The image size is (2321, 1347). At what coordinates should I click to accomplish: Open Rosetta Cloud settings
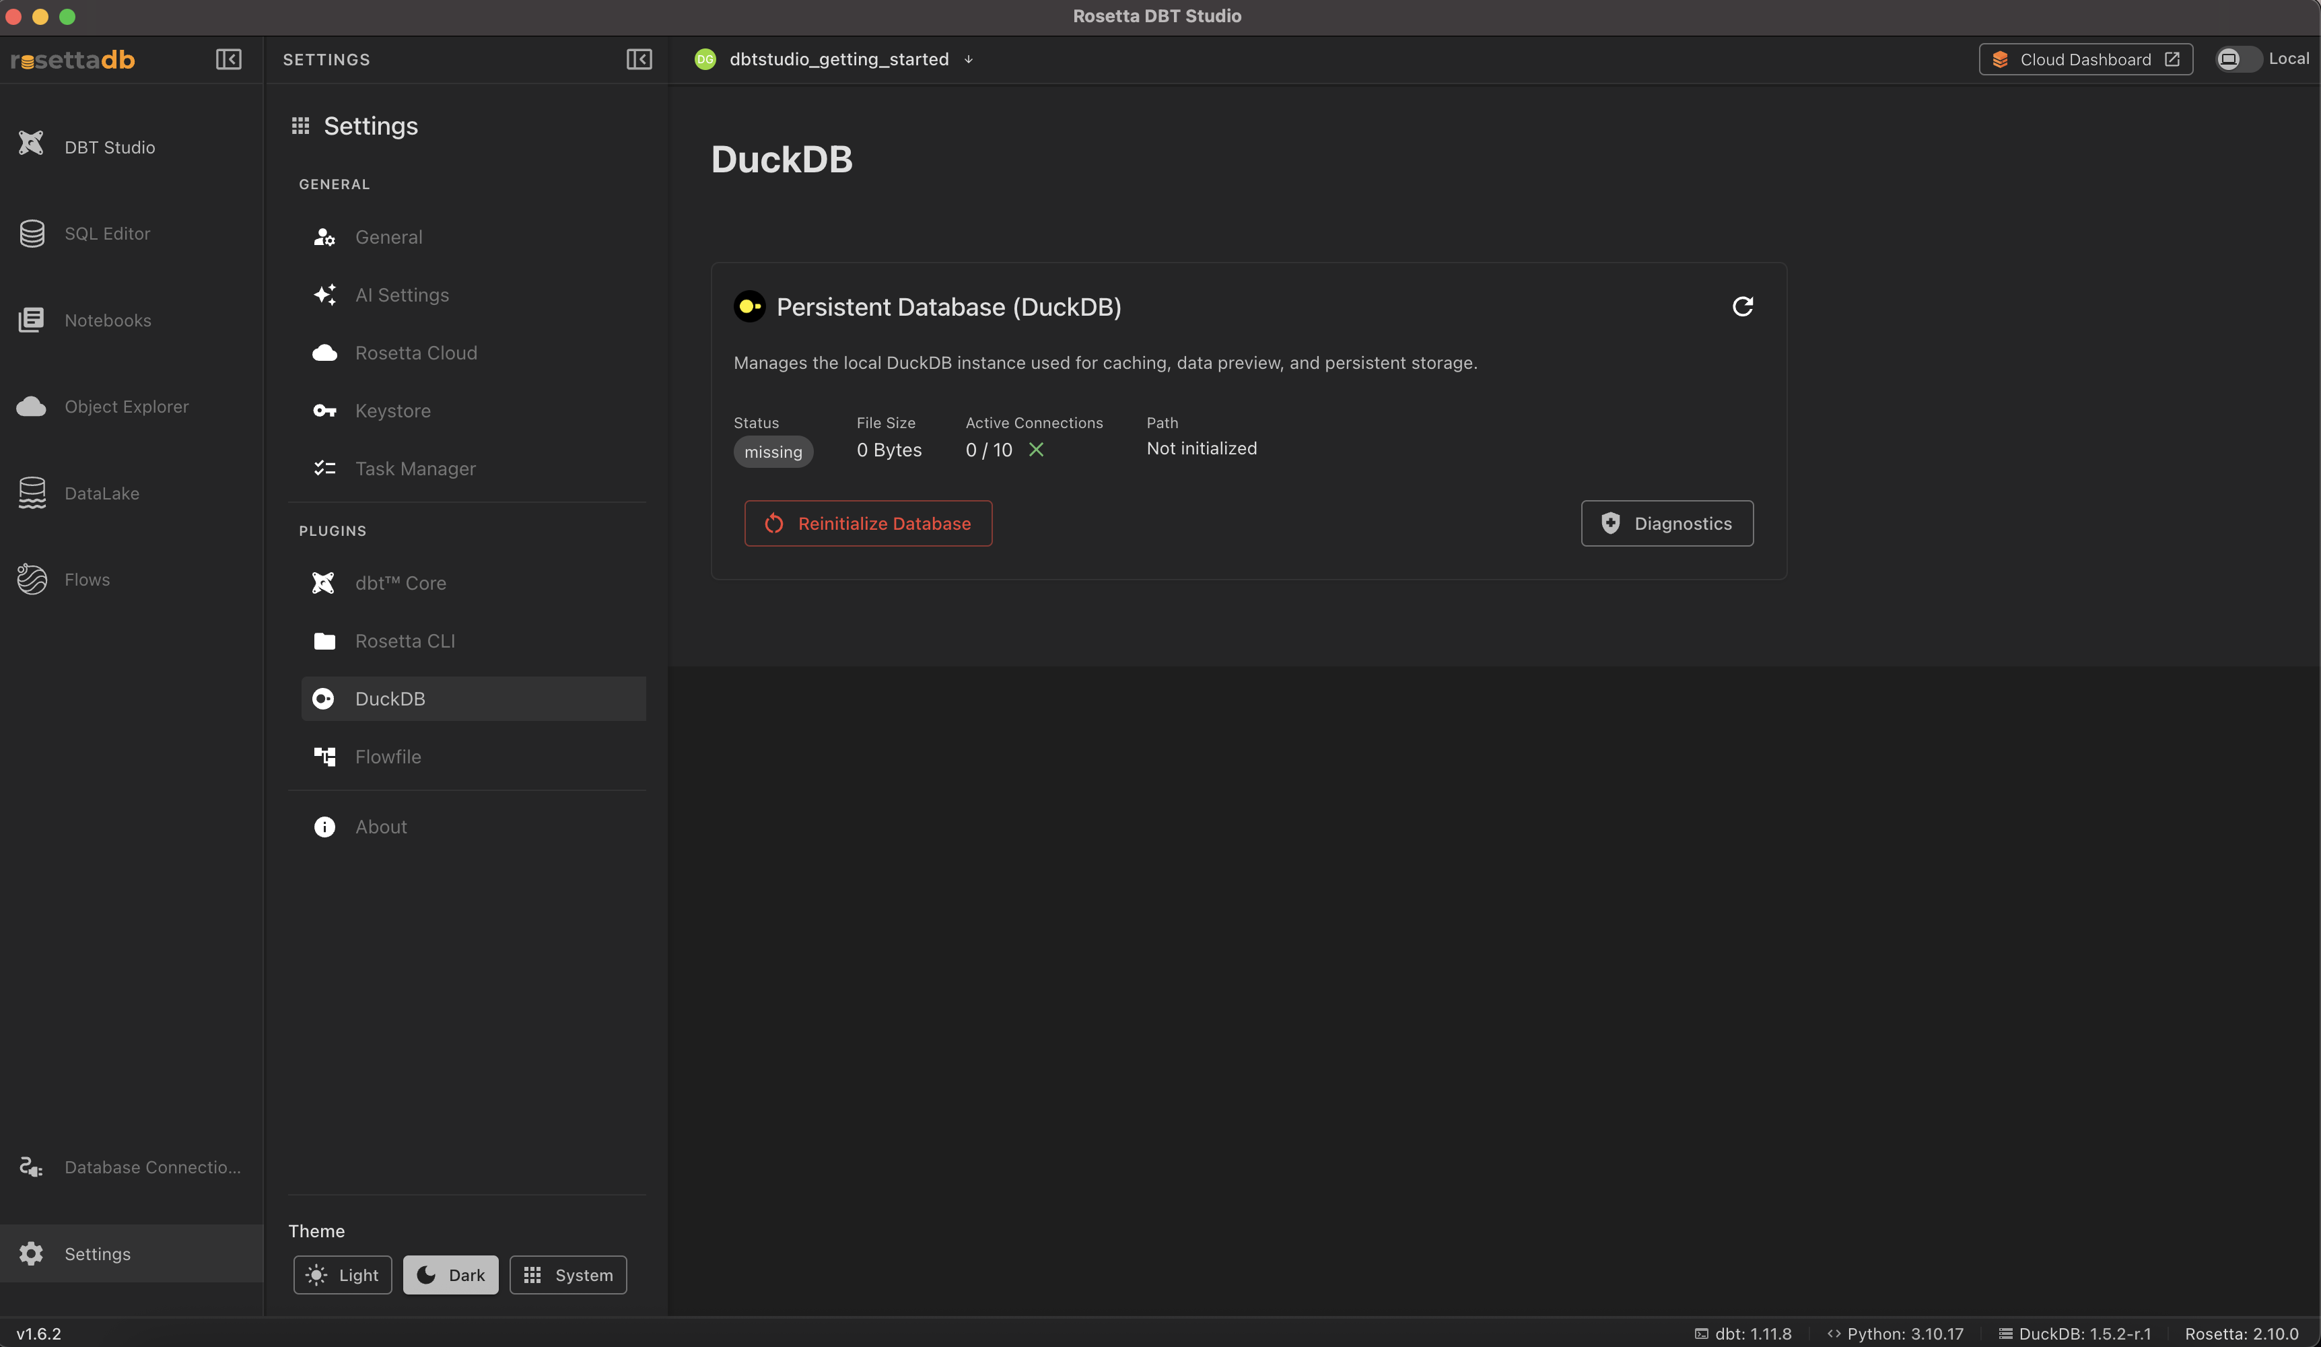[x=473, y=353]
